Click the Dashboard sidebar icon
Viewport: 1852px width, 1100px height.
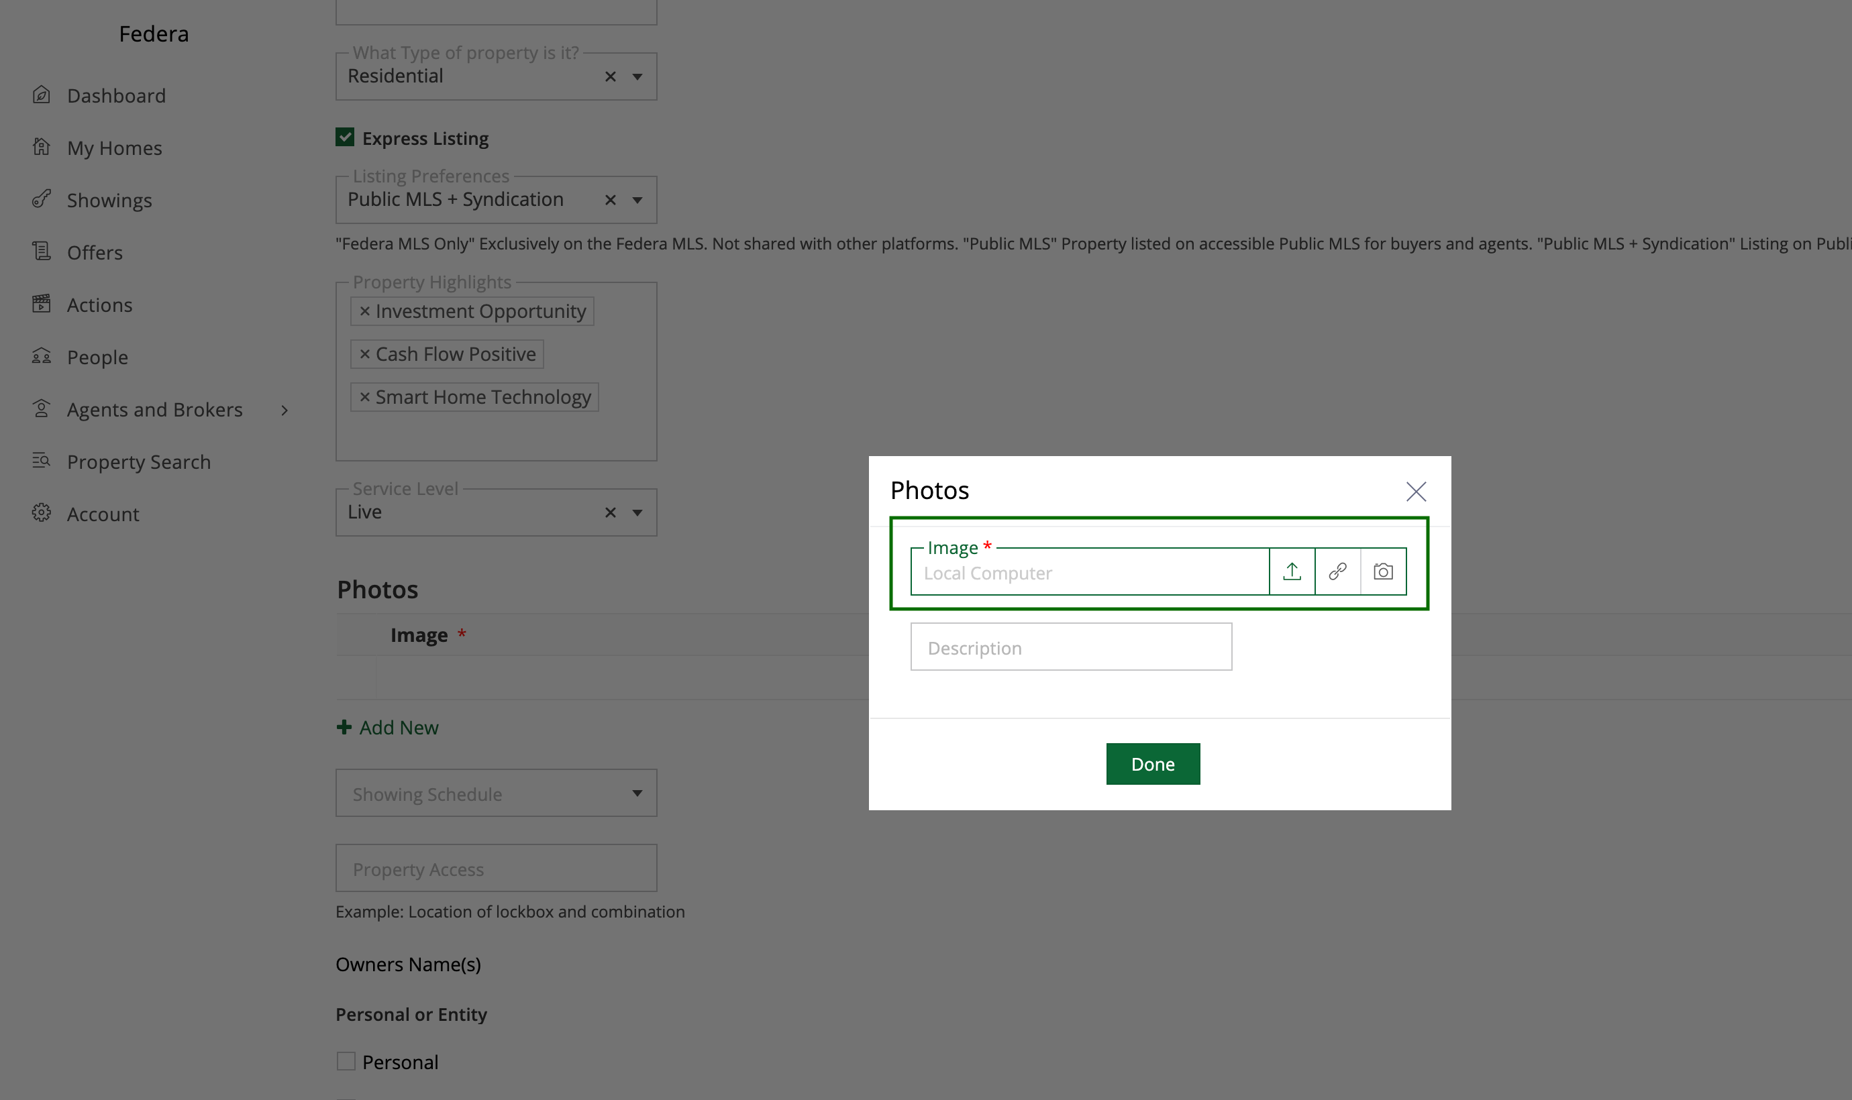pyautogui.click(x=42, y=95)
